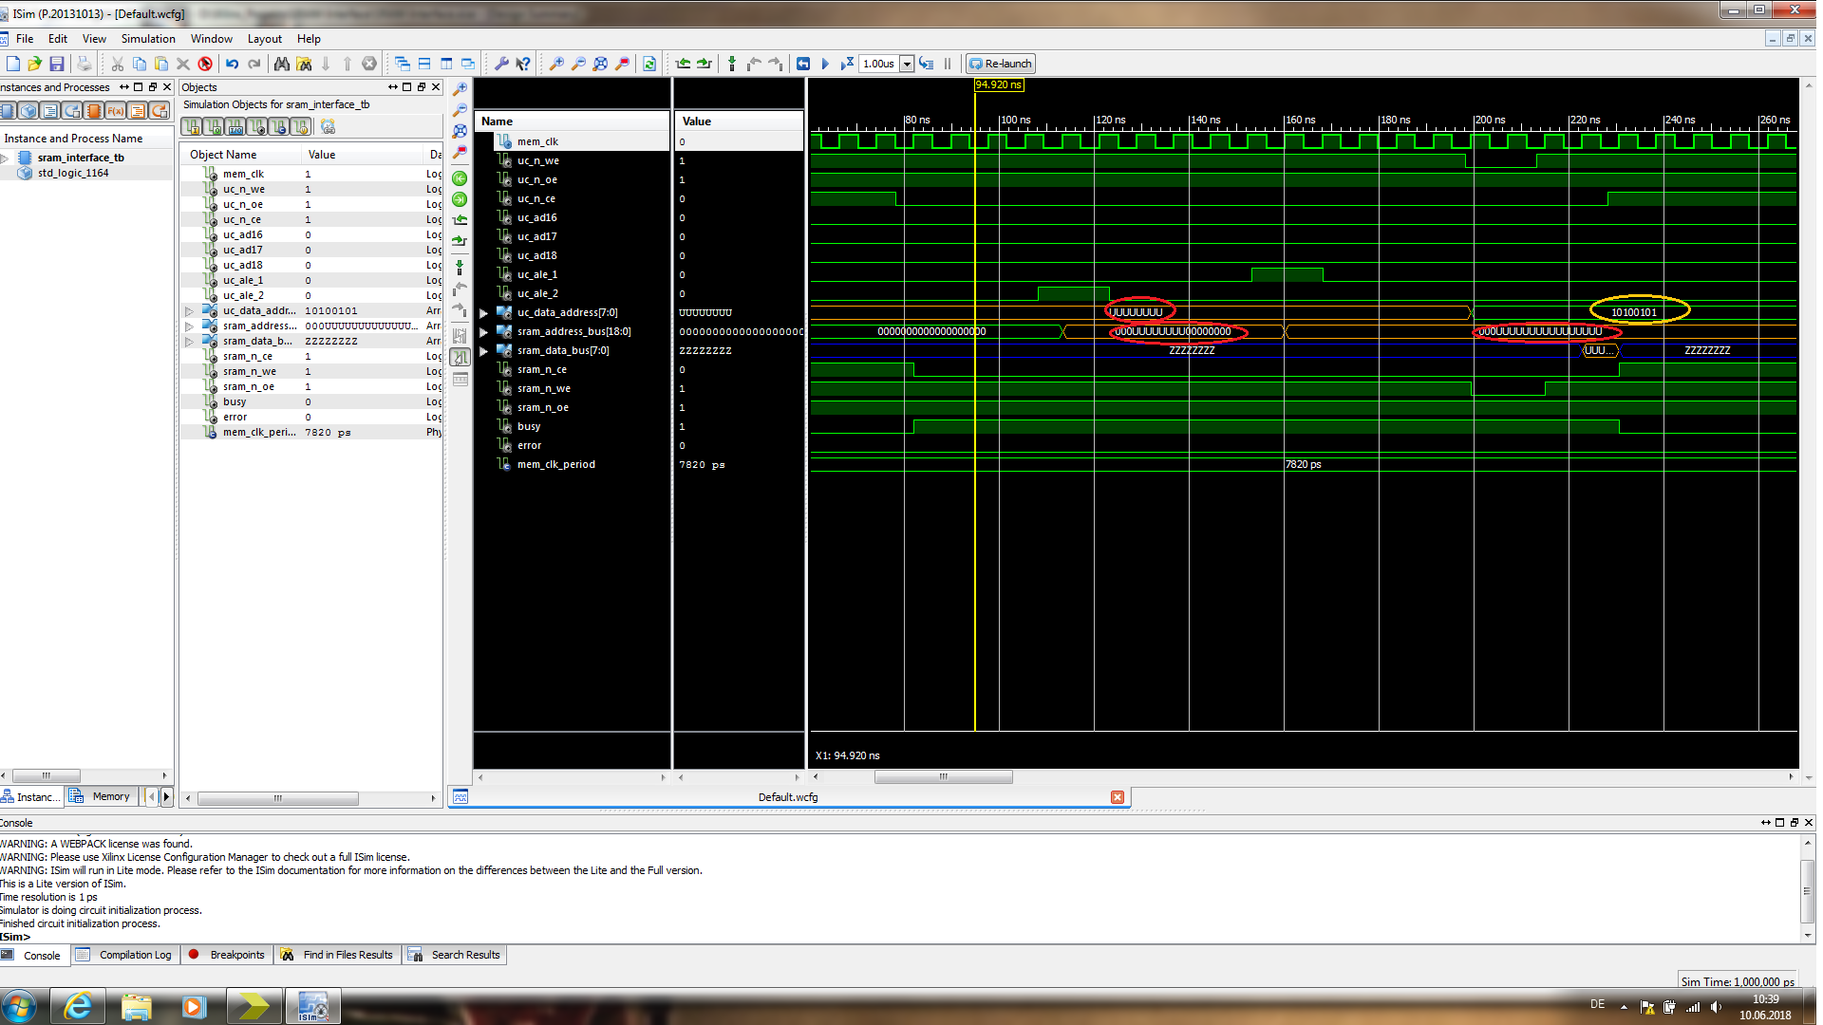Toggle Internal signals filter in Objects panel
Image resolution: width=1823 pixels, height=1025 pixels.
click(x=256, y=127)
